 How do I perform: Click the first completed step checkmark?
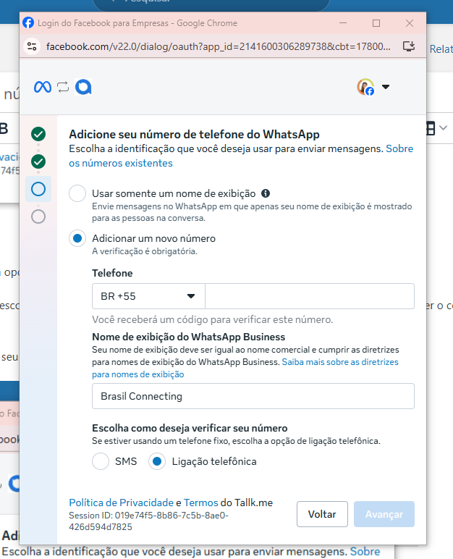(x=38, y=134)
